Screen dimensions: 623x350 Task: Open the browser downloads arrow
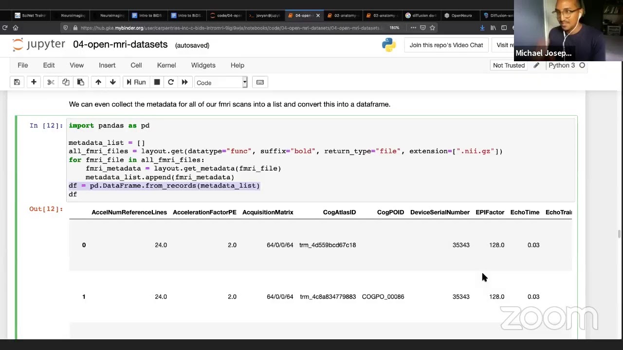482,28
